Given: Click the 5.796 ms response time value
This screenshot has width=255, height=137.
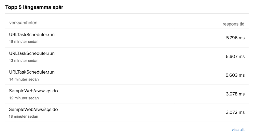Looking at the screenshot, I should pyautogui.click(x=235, y=38).
